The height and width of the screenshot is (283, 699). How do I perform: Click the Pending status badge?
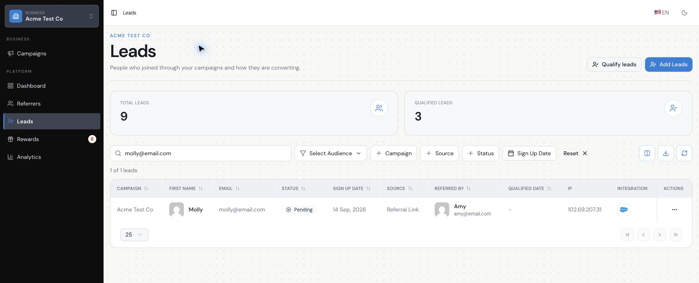coord(299,209)
